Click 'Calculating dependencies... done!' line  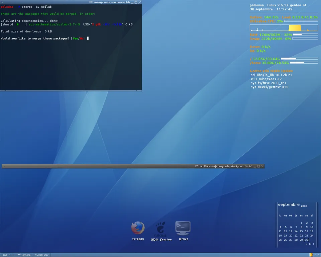[29, 21]
